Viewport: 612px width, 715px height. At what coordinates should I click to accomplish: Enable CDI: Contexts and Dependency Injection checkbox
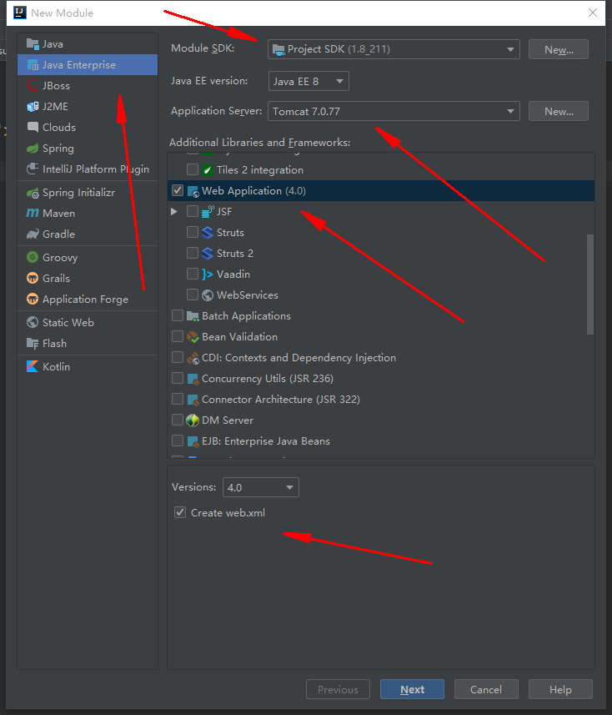178,357
